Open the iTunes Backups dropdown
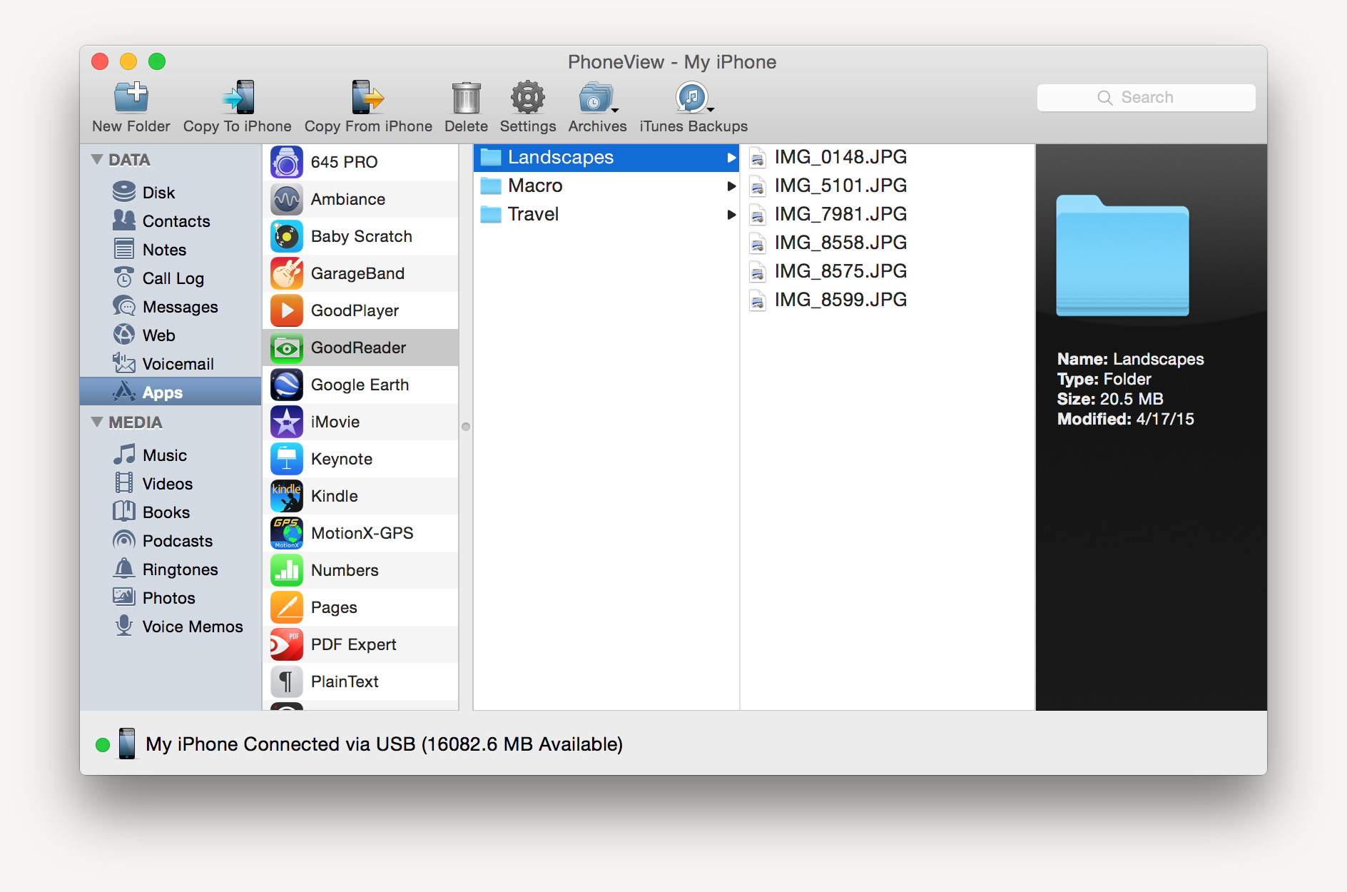 693,98
